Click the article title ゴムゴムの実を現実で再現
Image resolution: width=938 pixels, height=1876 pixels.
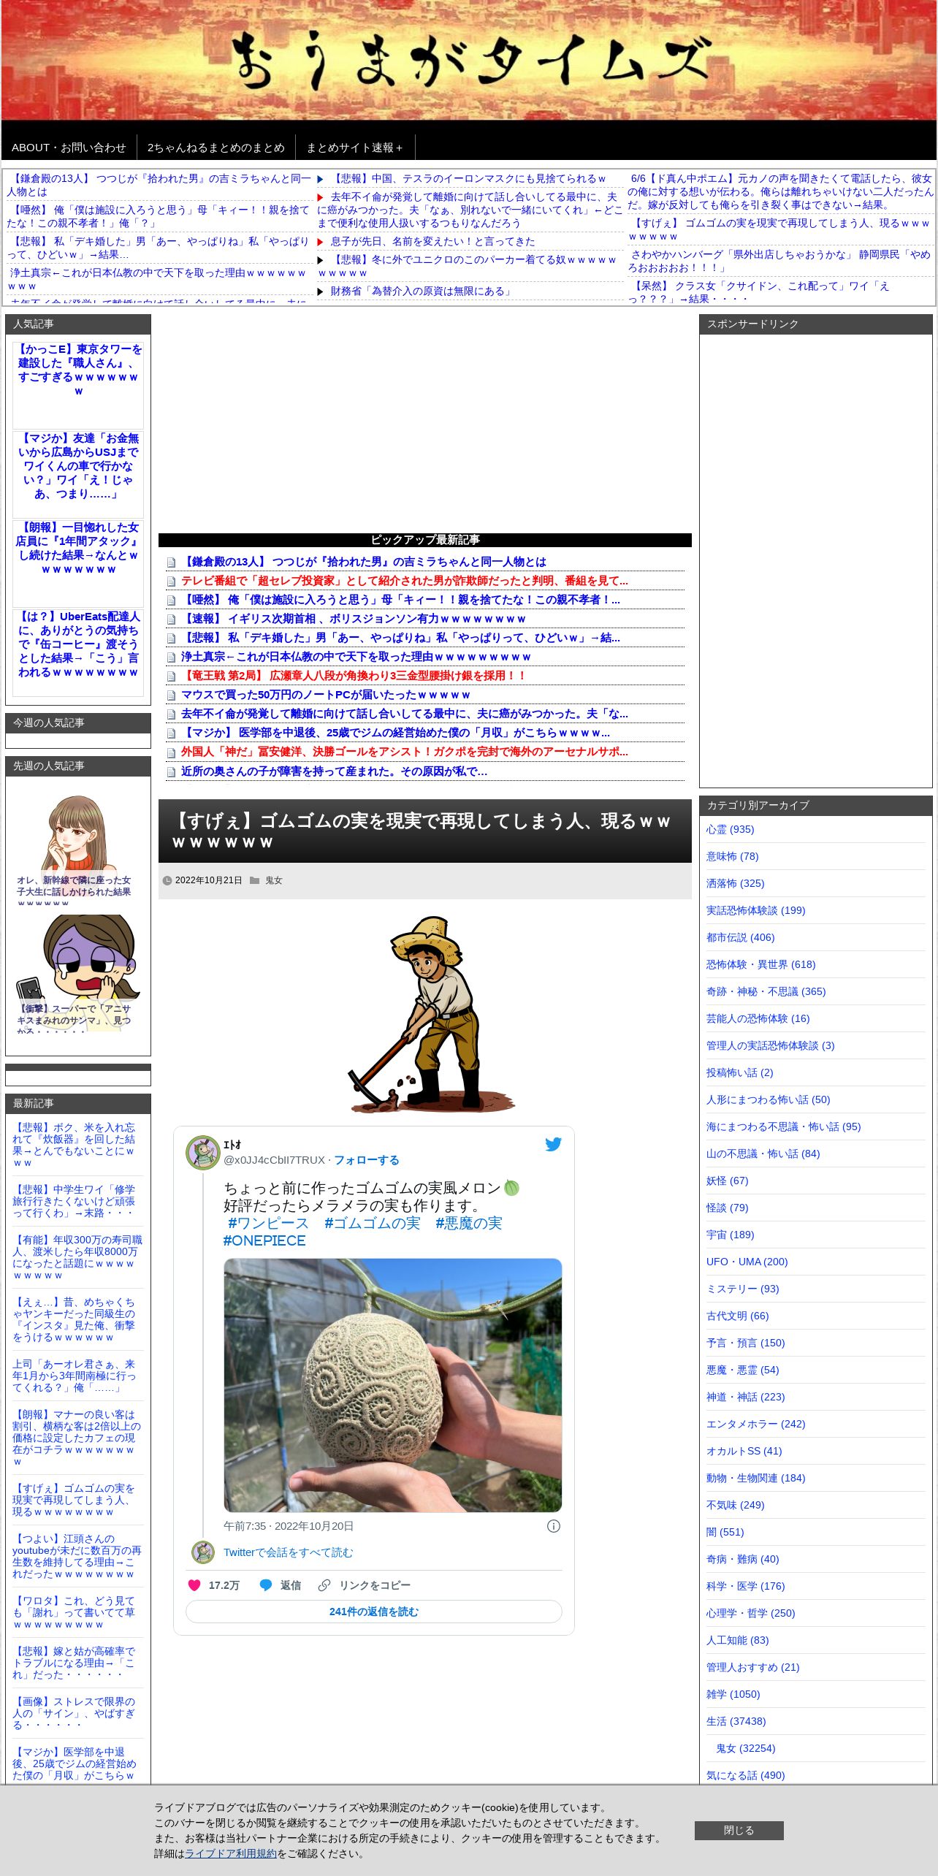(x=422, y=831)
